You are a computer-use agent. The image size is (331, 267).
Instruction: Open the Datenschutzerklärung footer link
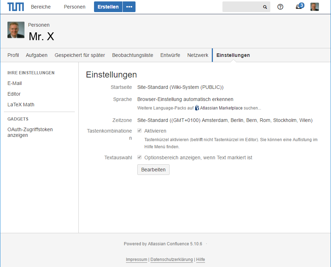(x=172, y=260)
